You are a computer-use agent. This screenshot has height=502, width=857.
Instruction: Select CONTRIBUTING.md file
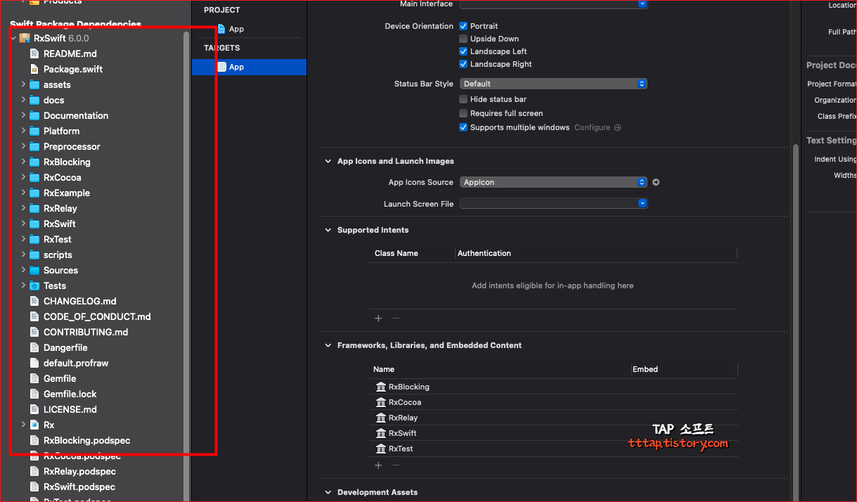coord(86,332)
